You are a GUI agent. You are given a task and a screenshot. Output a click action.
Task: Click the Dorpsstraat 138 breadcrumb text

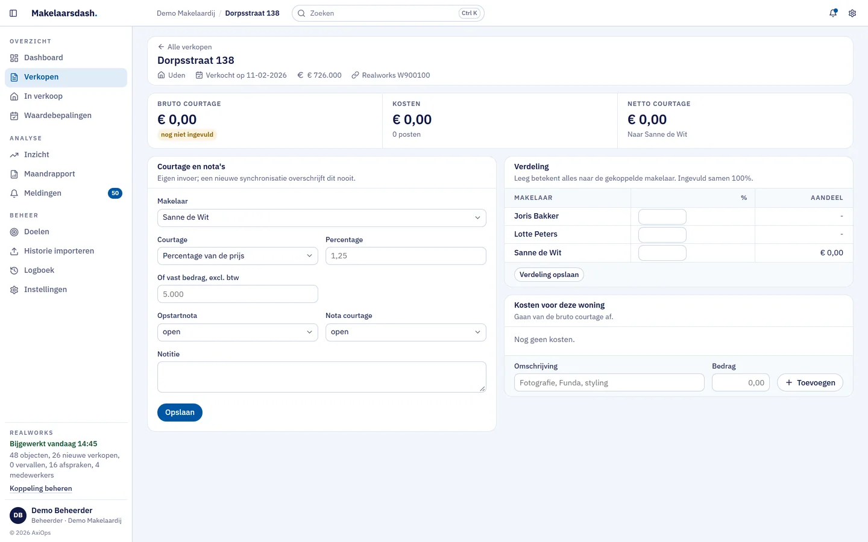[x=252, y=13]
